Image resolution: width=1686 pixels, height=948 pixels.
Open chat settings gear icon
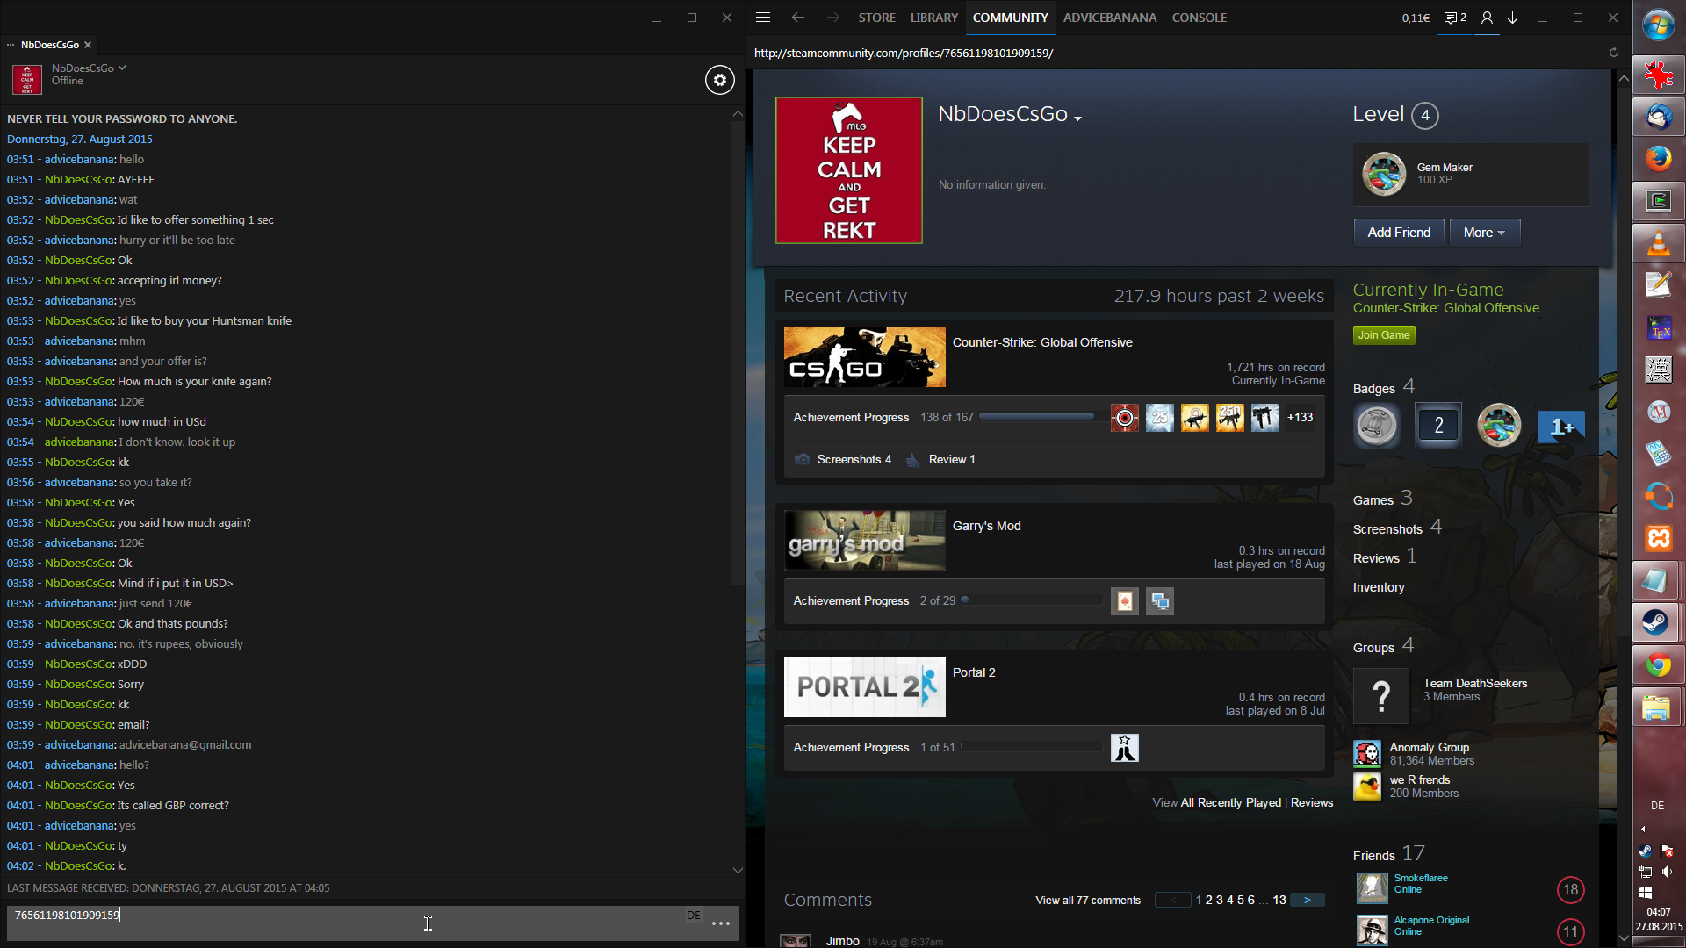point(719,80)
